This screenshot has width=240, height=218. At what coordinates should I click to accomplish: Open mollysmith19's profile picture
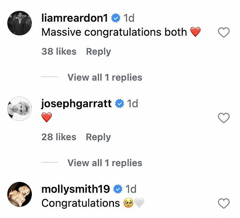click(20, 194)
